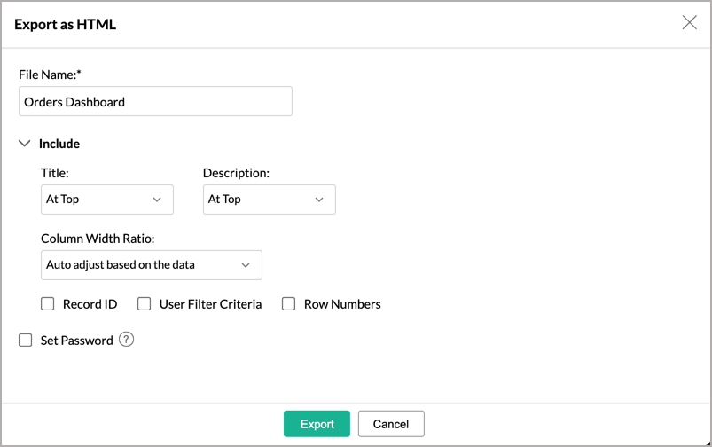The width and height of the screenshot is (712, 447).
Task: Click the arrow in the Column Width Ratio box
Action: 246,265
